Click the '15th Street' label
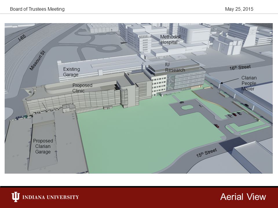Viewport: 278px width, 208px height. (x=206, y=153)
